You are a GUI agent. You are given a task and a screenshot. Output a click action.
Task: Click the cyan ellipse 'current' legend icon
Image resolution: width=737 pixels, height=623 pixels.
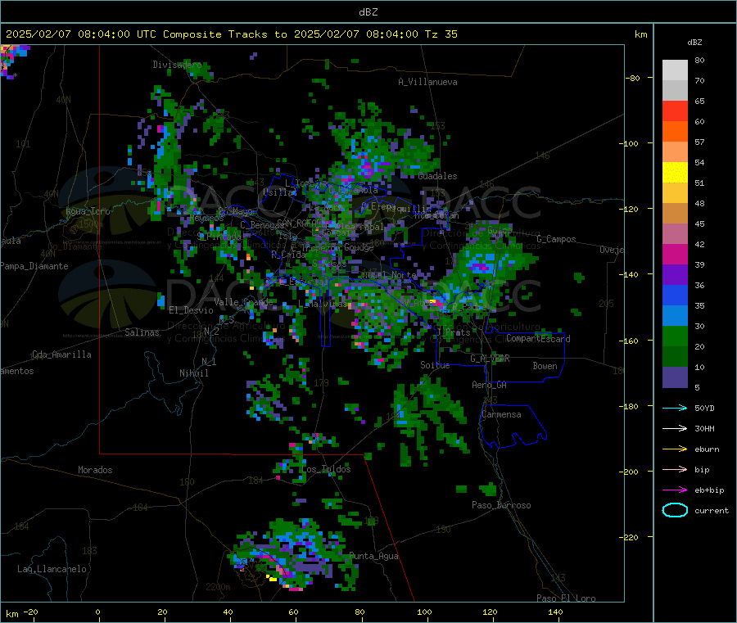coord(675,510)
